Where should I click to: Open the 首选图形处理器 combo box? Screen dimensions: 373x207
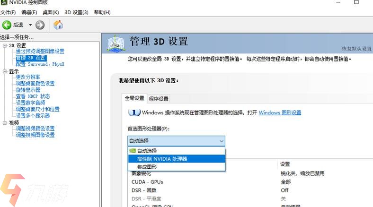click(x=176, y=141)
